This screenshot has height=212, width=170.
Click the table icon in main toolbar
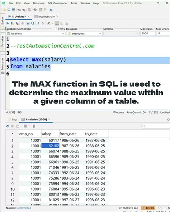pyautogui.click(x=41, y=10)
